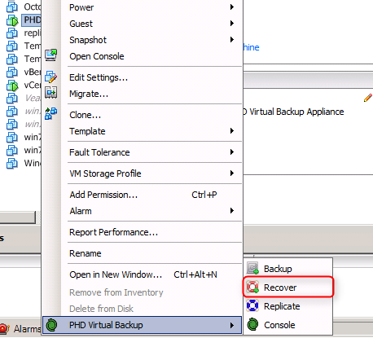This screenshot has height=338, width=373.
Task: Choose Open in New Window...
Action: tap(142, 274)
